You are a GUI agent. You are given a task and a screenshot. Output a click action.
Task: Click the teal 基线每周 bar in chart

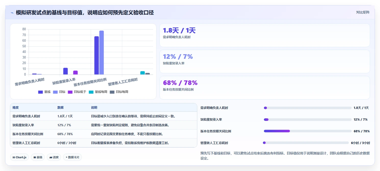(x=142, y=73)
